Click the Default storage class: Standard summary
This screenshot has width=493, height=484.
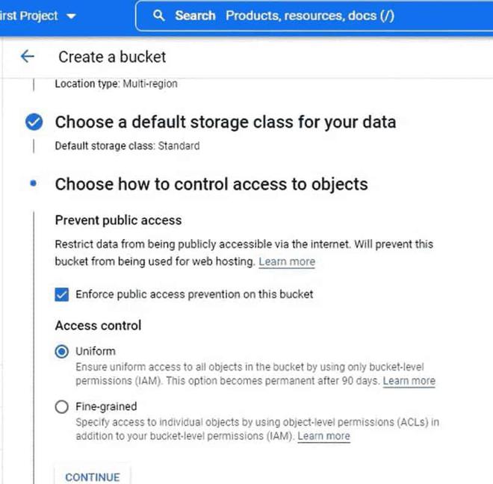(127, 146)
